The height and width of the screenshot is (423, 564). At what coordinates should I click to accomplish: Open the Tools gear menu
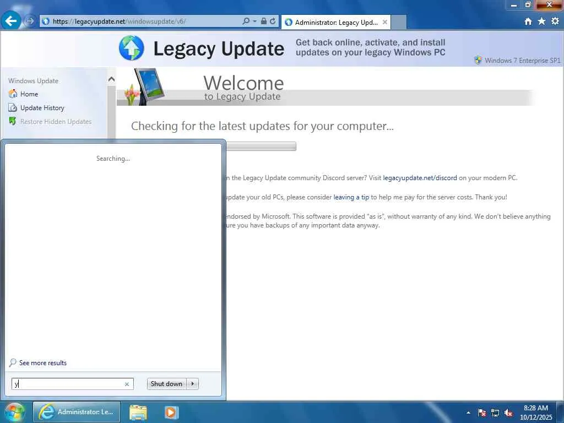(x=555, y=21)
